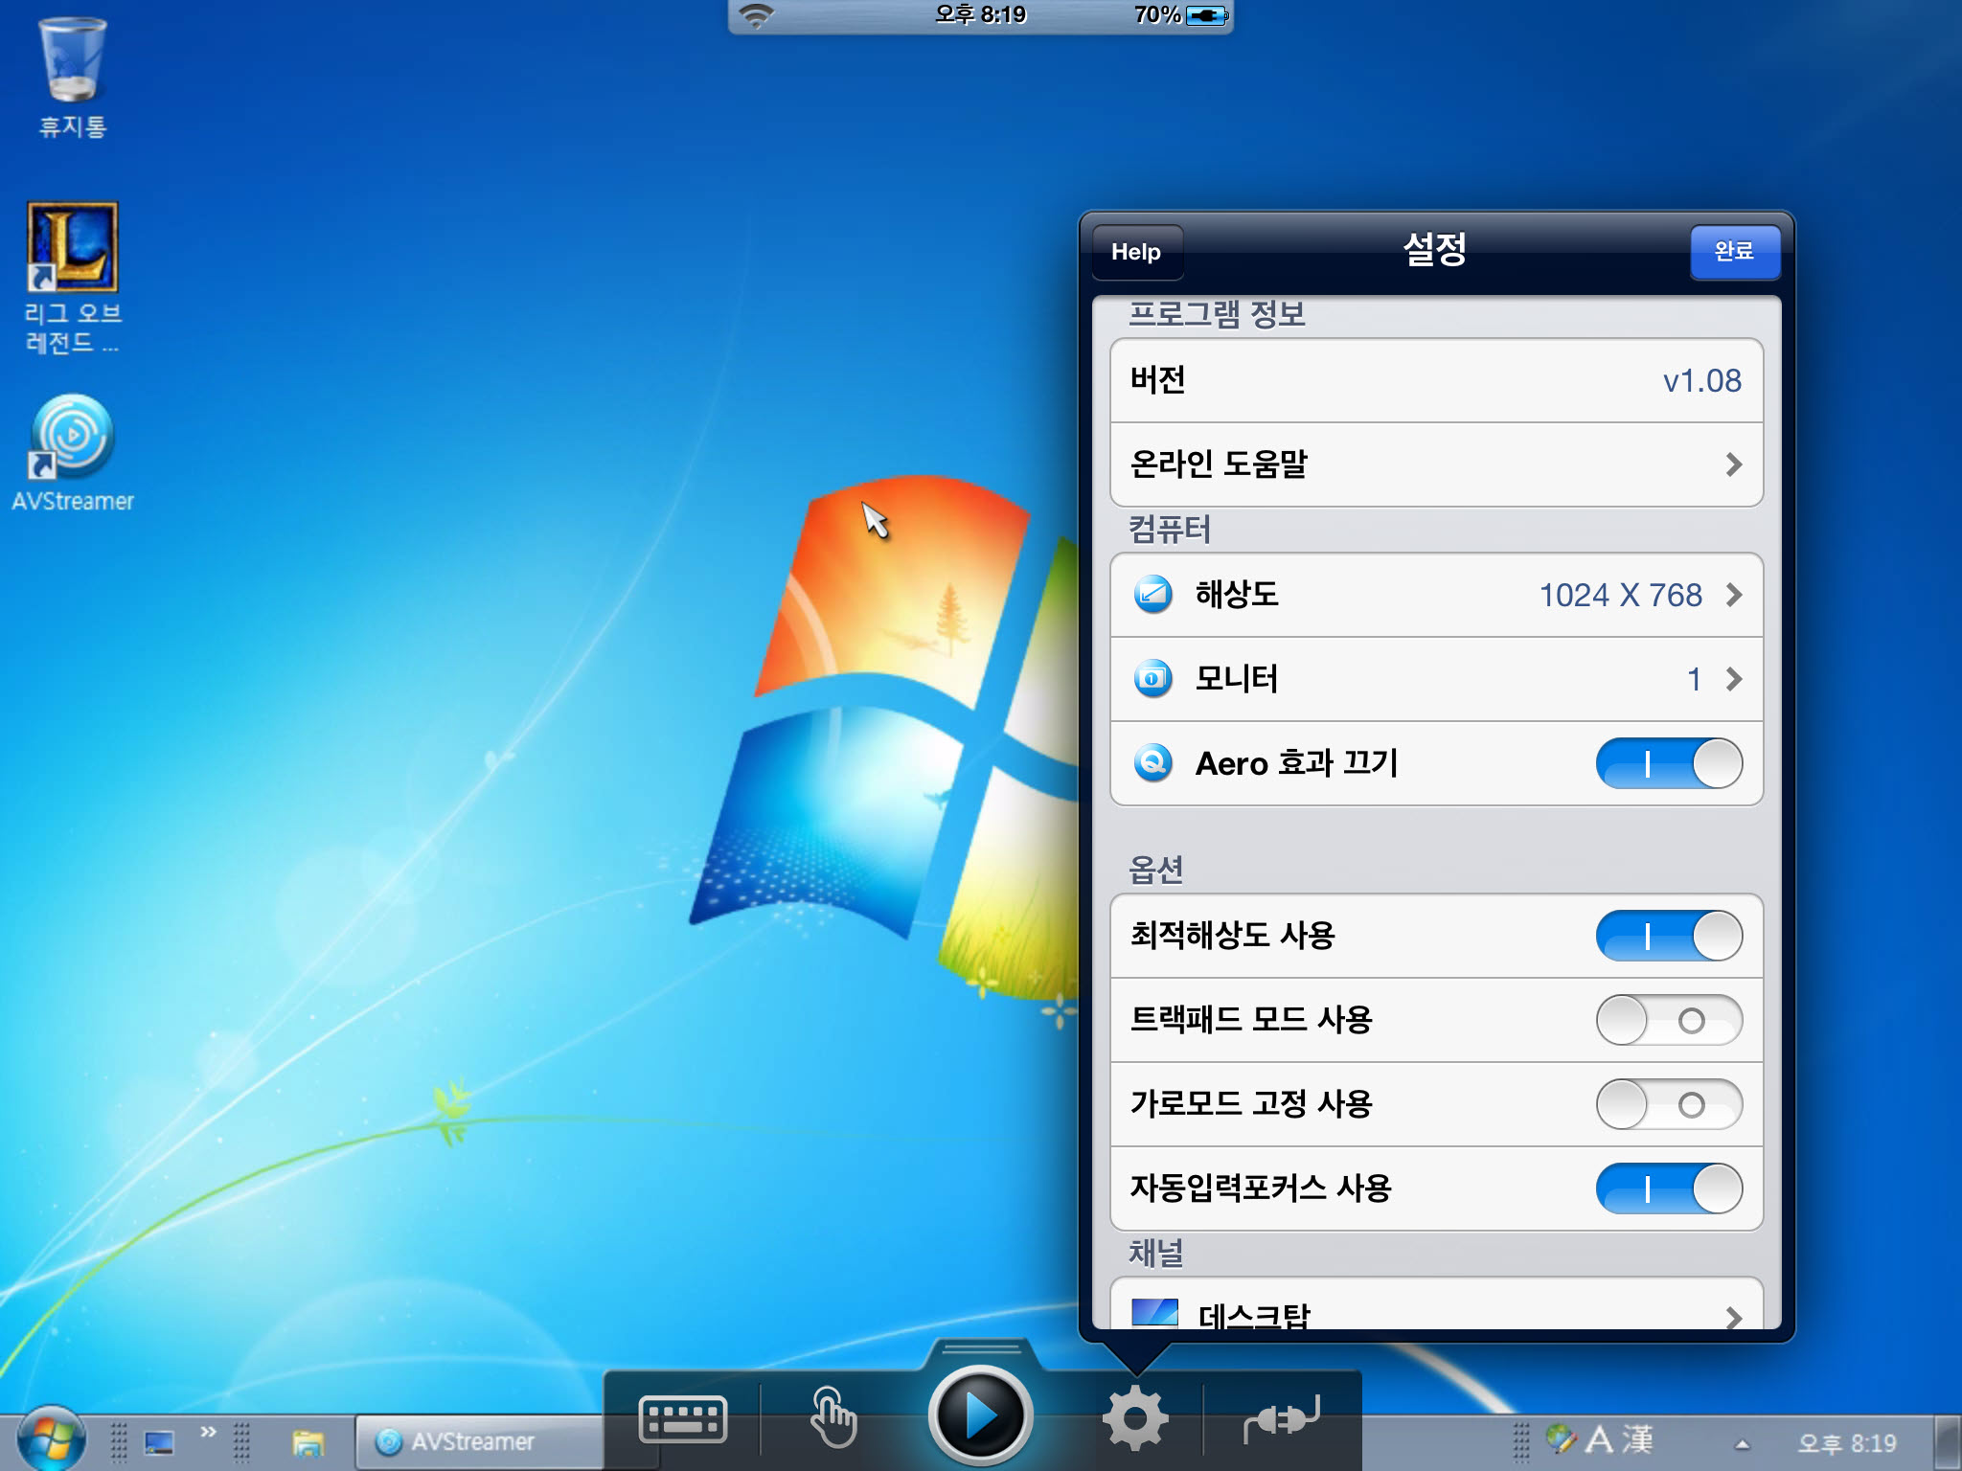Enable the 트랙패드 모드 사용 switch
This screenshot has height=1471, width=1962.
coord(1669,1020)
